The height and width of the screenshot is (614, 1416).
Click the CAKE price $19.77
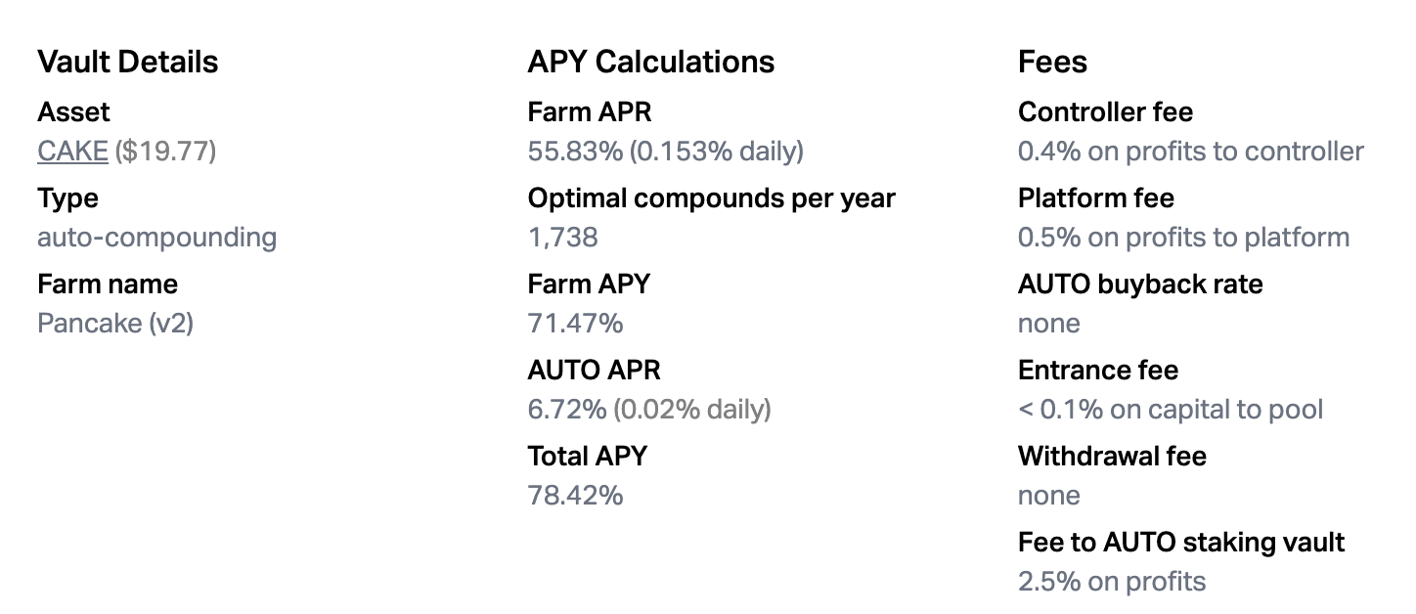pos(165,152)
